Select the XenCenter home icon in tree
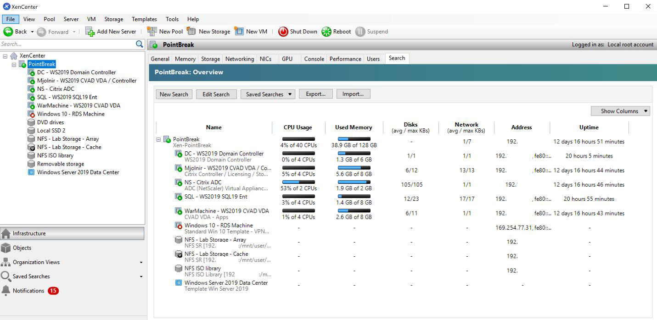The image size is (657, 320). (14, 56)
